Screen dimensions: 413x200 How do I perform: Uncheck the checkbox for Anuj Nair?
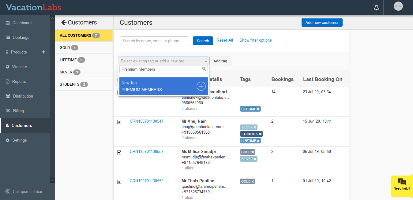click(119, 122)
